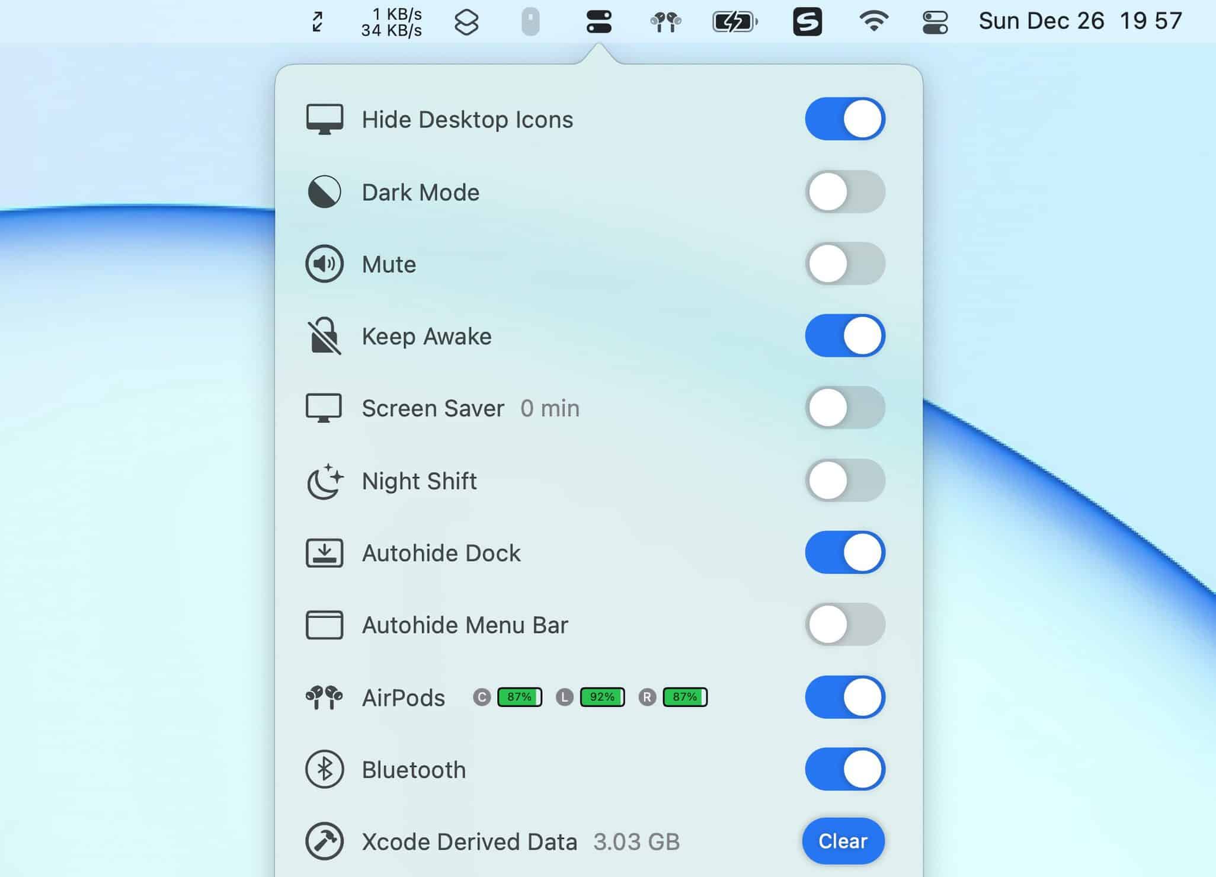Toggle the Screen Saver switch on
This screenshot has width=1216, height=877.
pos(845,408)
